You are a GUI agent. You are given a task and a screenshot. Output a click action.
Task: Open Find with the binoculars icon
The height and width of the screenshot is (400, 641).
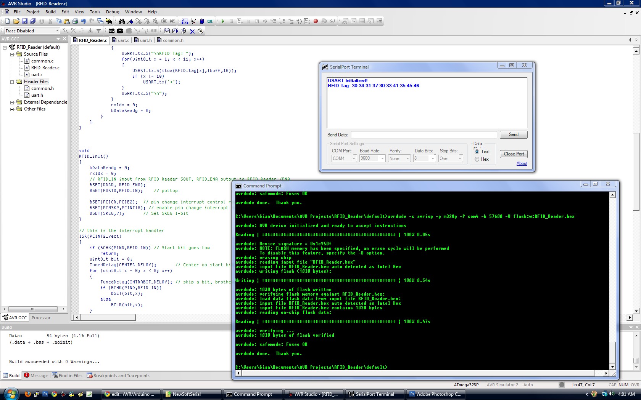[x=122, y=21]
